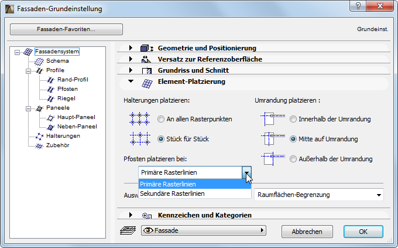The image size is (398, 248).
Task: Select An allen Rasterpunkten radio button
Action: [161, 119]
